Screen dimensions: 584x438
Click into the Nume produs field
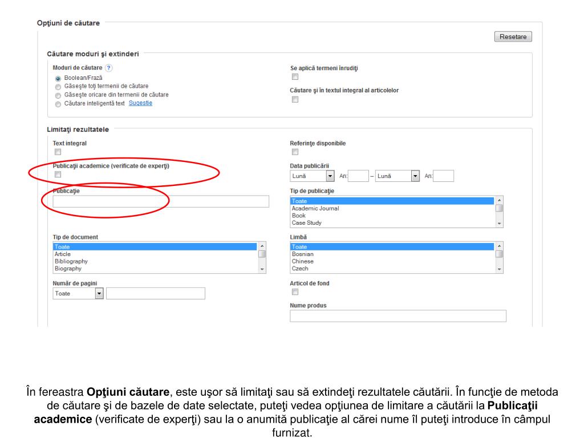(398, 316)
